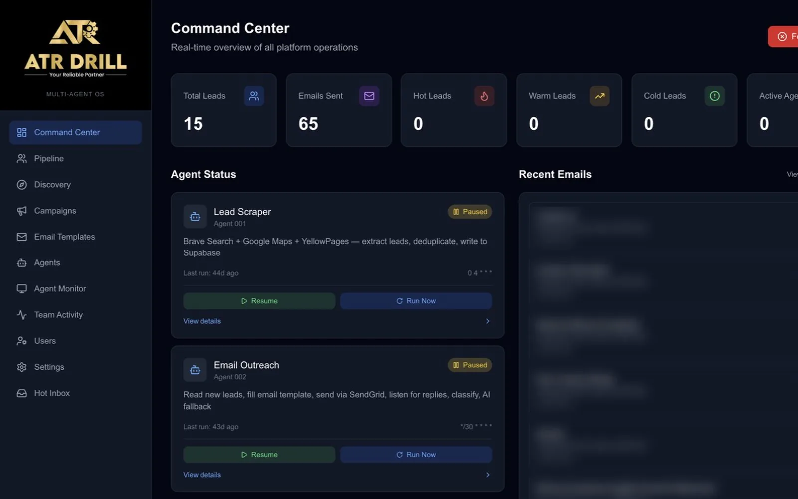Click the Hot Inbox tray icon
The height and width of the screenshot is (499, 798).
(22, 393)
